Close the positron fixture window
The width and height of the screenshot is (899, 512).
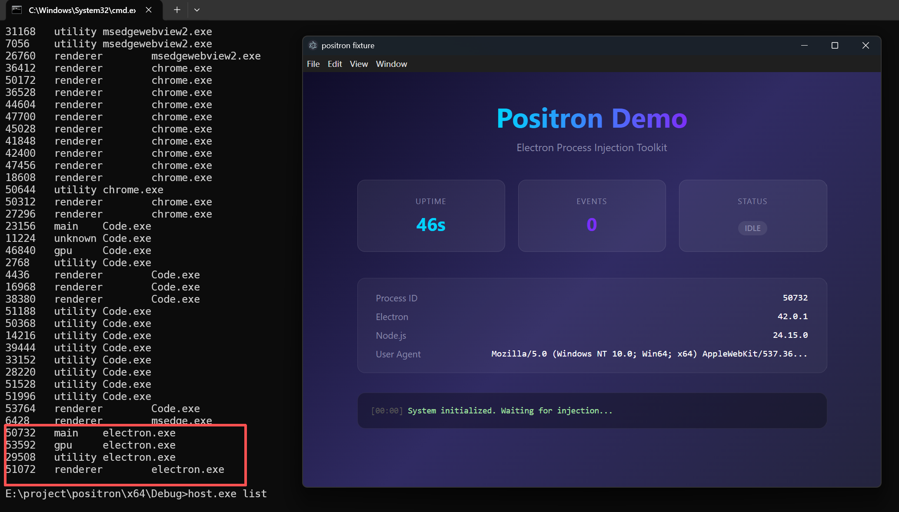[866, 46]
